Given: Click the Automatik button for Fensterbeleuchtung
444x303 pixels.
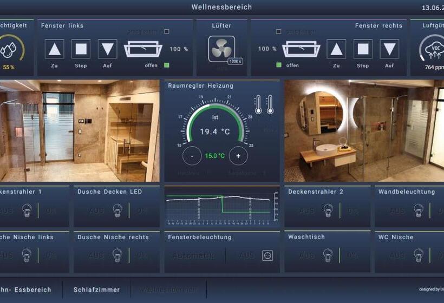Looking at the screenshot, I should pos(193,255).
